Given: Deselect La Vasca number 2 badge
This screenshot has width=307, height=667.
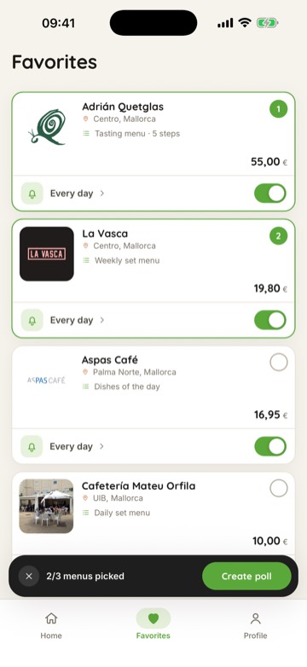Looking at the screenshot, I should [279, 236].
